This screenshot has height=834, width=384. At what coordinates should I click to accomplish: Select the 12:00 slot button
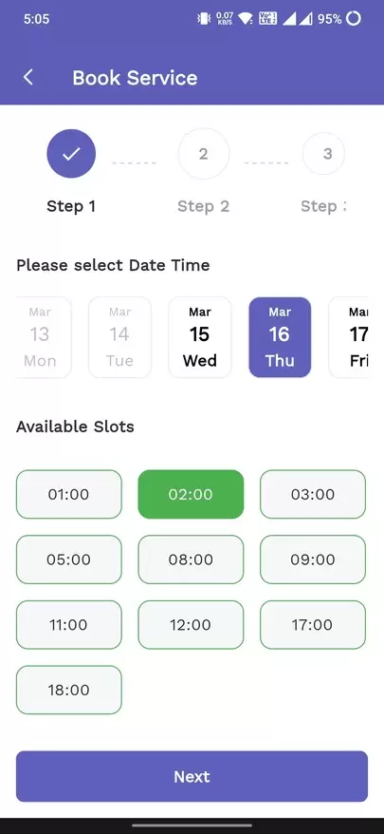point(191,624)
